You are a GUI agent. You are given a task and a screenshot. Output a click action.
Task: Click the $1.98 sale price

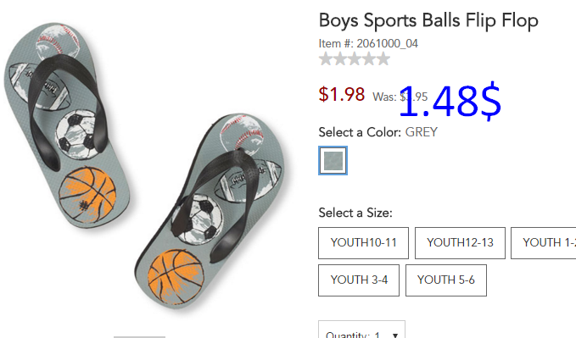[x=342, y=94]
